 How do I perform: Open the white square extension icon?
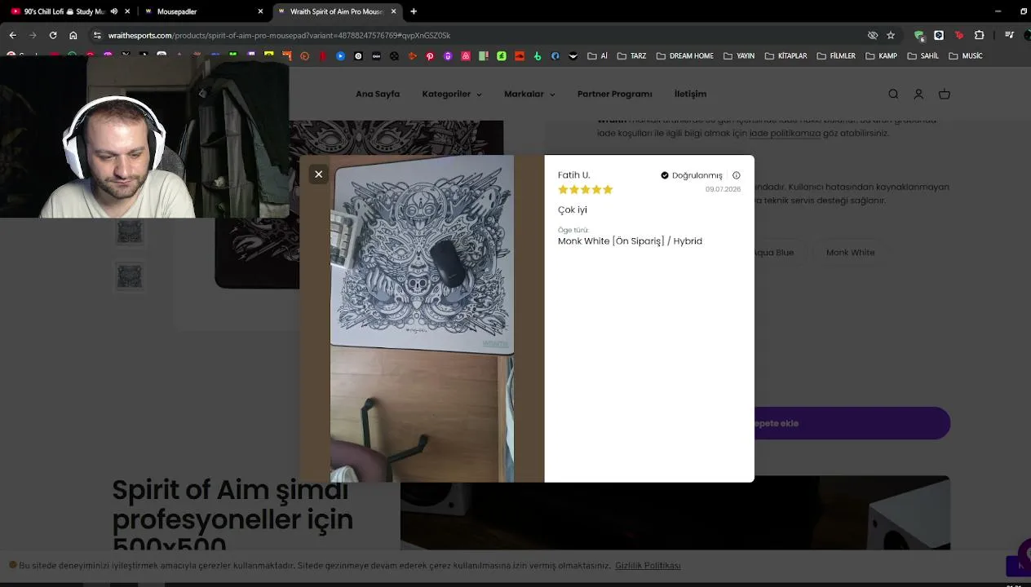(939, 35)
